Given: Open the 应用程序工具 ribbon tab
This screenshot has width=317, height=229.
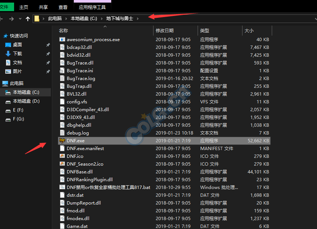Looking at the screenshot, I should click(92, 7).
